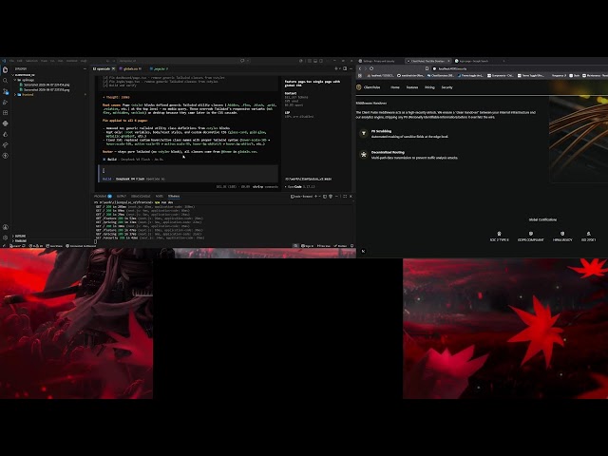
Task: Go back using browser back arrow
Action: coord(360,68)
